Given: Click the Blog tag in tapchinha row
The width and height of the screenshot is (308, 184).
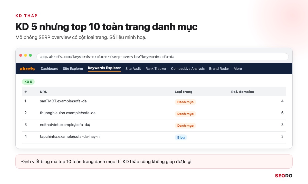Looking at the screenshot, I should click(181, 137).
